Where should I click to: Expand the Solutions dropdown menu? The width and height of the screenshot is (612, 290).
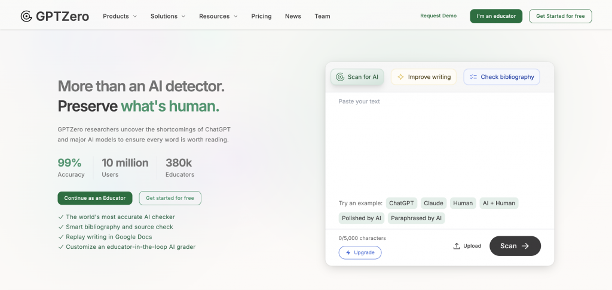[x=168, y=16]
